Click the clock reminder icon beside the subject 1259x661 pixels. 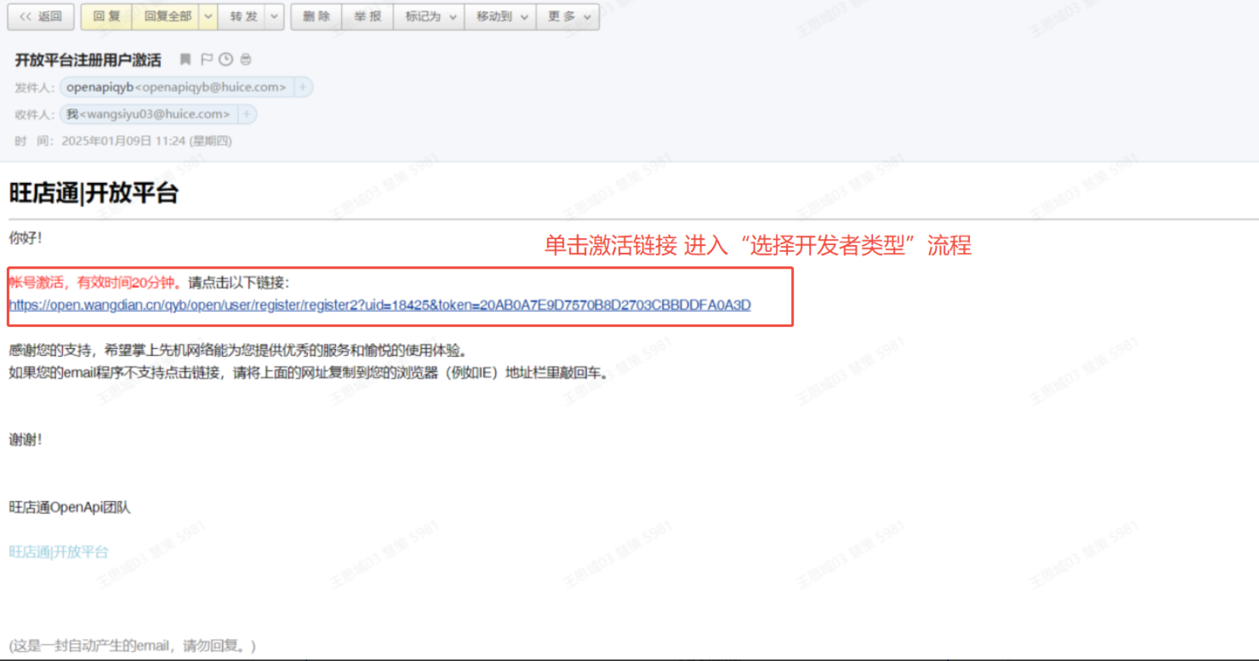(226, 59)
